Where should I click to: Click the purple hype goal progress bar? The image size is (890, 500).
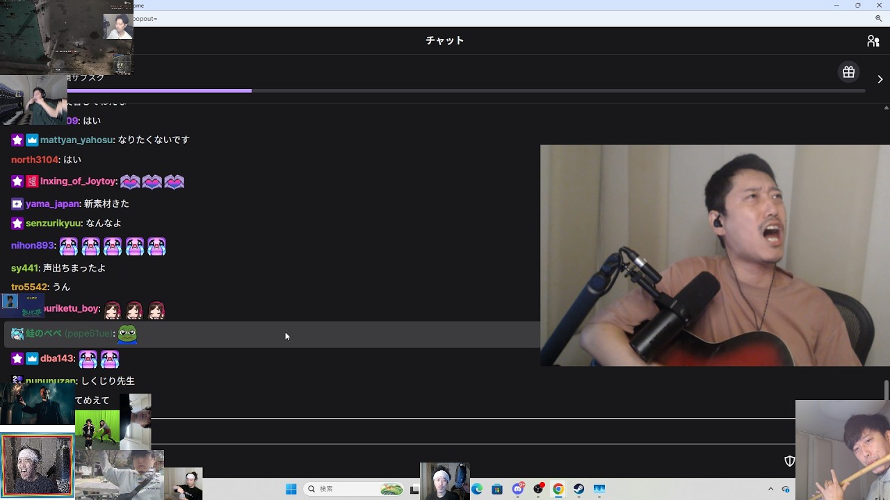(159, 91)
